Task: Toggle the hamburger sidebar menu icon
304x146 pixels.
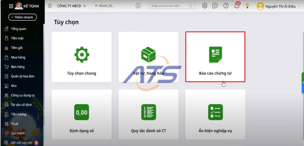Action: point(50,6)
